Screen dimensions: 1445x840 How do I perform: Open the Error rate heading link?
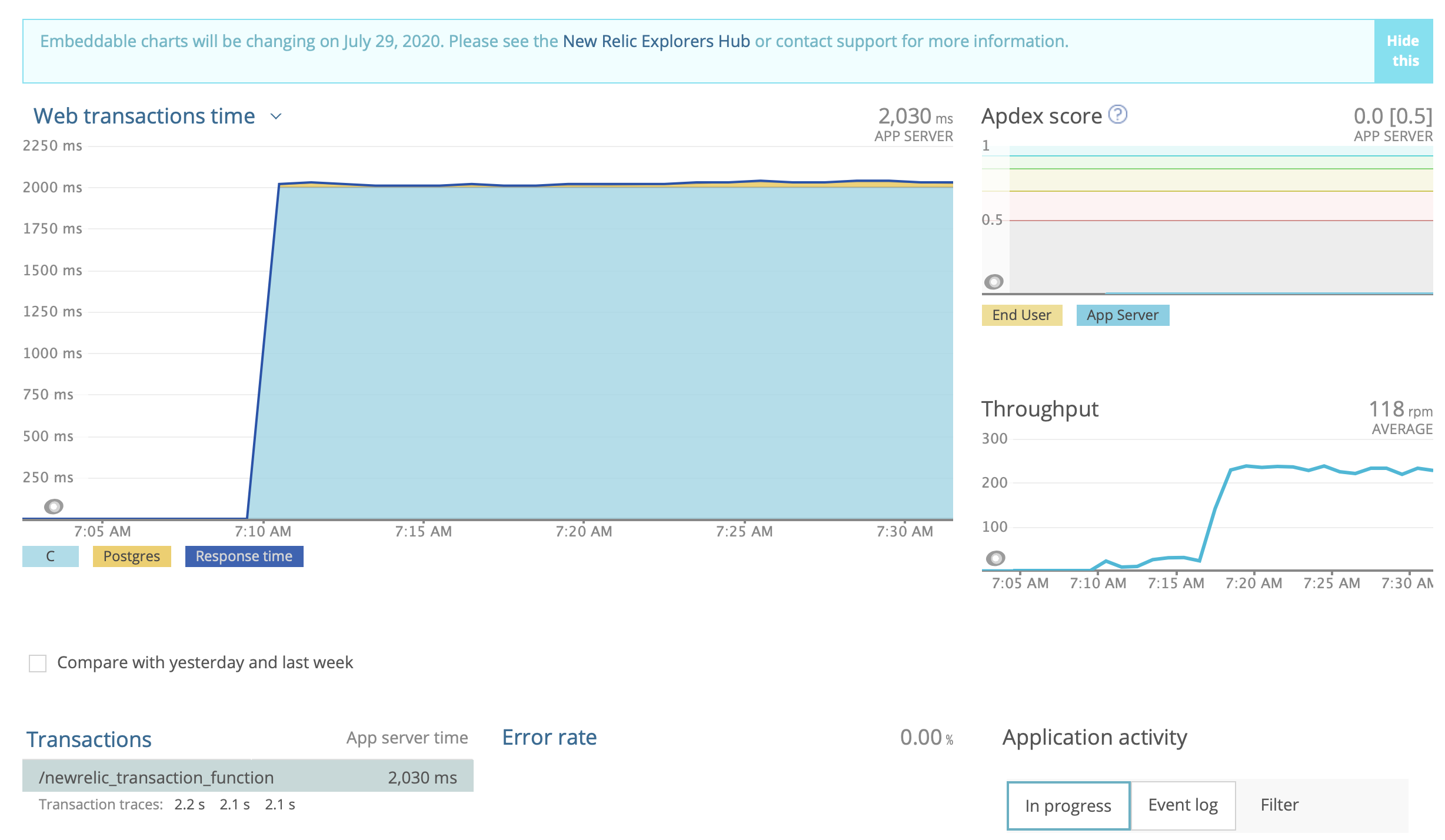pyautogui.click(x=549, y=738)
